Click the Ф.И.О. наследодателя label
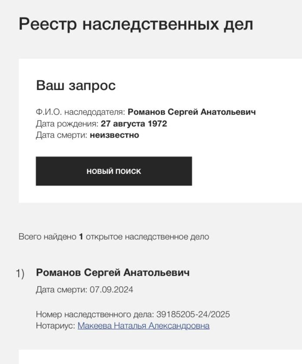 click(x=80, y=112)
